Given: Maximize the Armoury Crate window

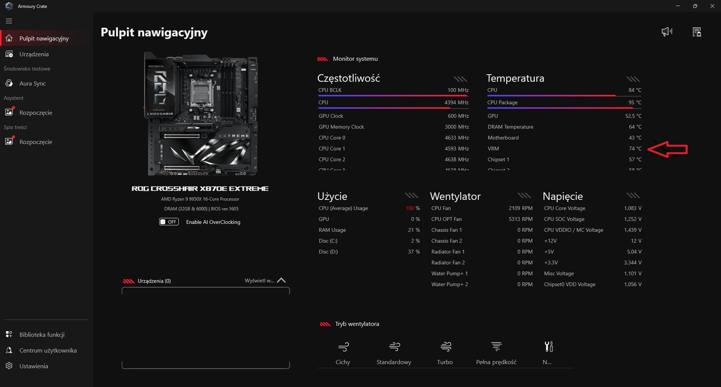Looking at the screenshot, I should 695,6.
